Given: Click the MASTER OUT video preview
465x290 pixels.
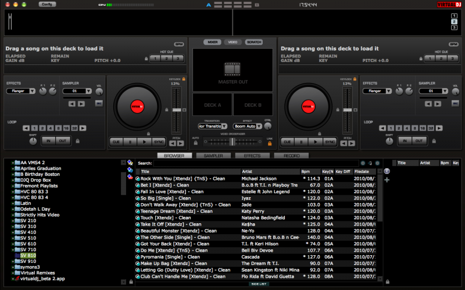Looking at the screenshot, I should tap(233, 70).
